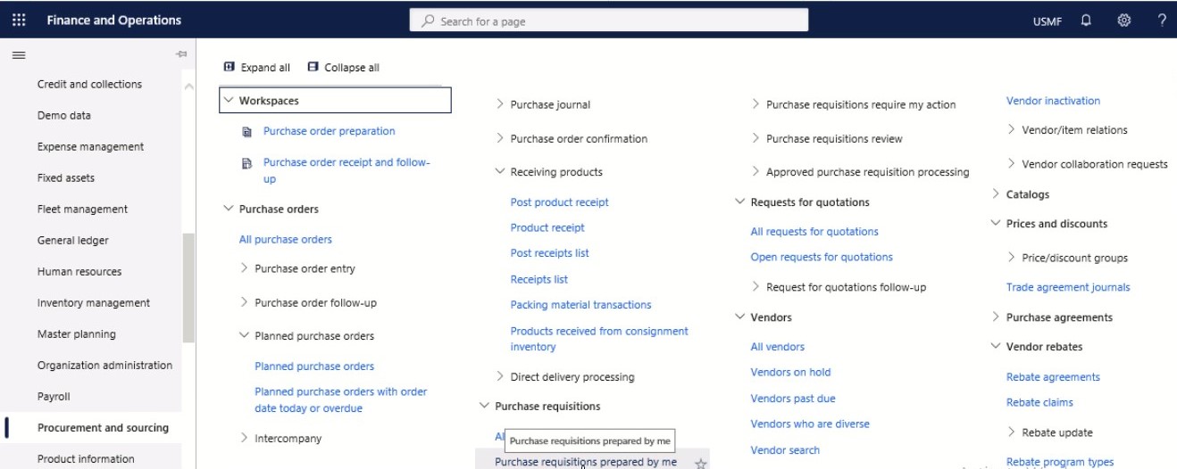
Task: Open the app launcher waffle icon
Action: [19, 20]
